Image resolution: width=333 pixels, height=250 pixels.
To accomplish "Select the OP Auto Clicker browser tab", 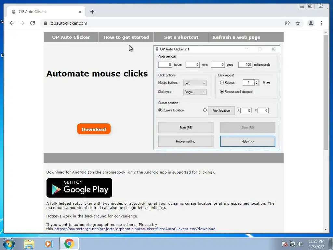I will pos(46,12).
